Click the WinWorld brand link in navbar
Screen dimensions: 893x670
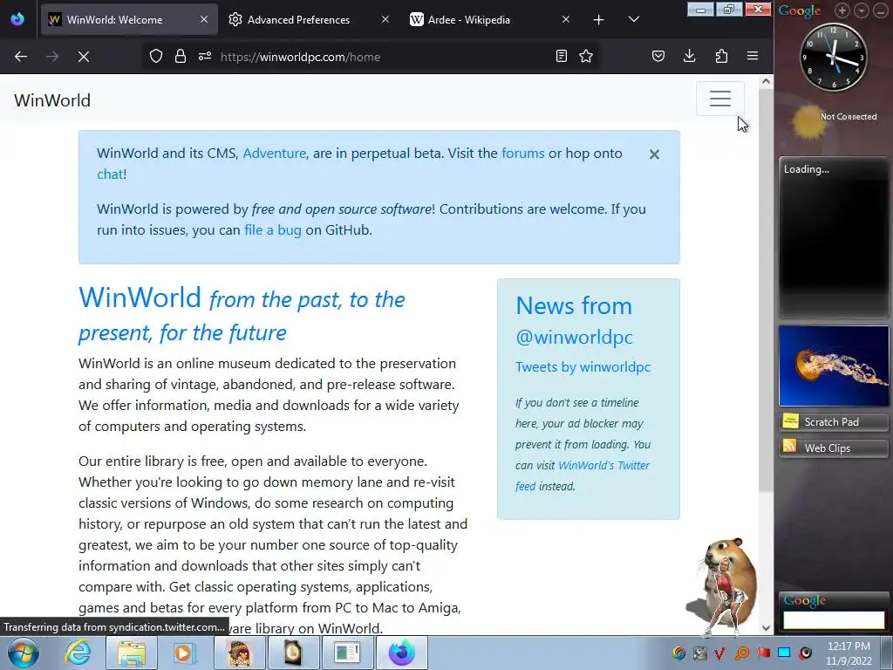click(52, 100)
